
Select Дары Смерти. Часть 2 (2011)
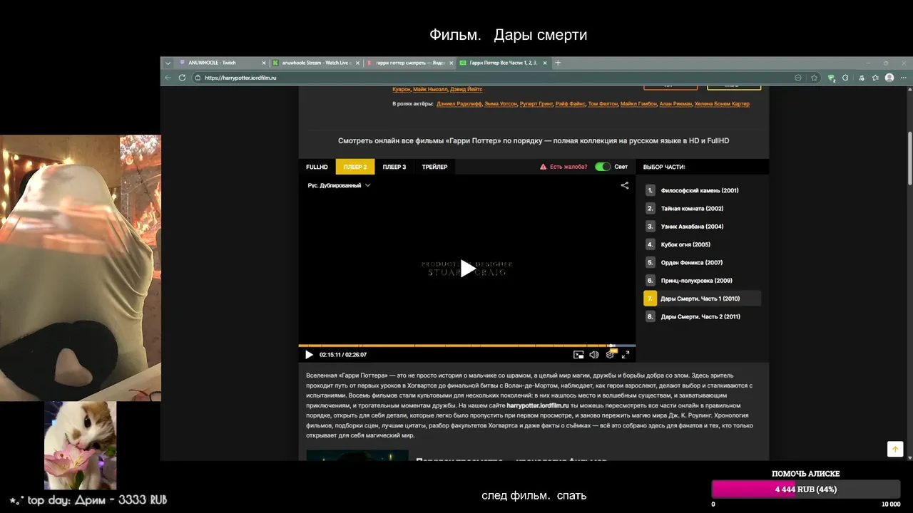[700, 316]
